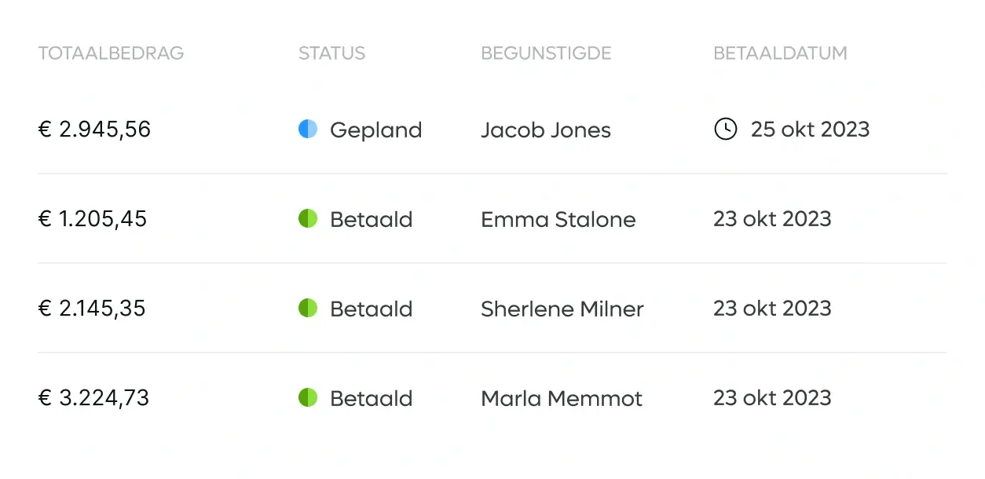The height and width of the screenshot is (479, 985).
Task: Click the amount € 1.205,45
Action: (93, 219)
